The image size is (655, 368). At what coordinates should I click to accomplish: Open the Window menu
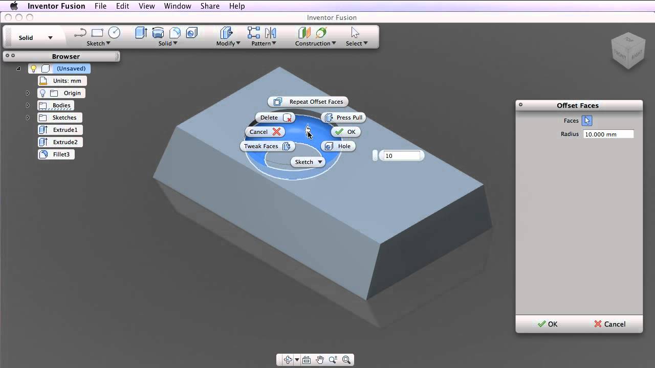(178, 6)
